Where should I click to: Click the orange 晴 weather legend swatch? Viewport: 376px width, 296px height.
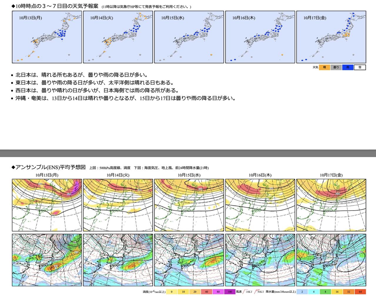[325, 67]
